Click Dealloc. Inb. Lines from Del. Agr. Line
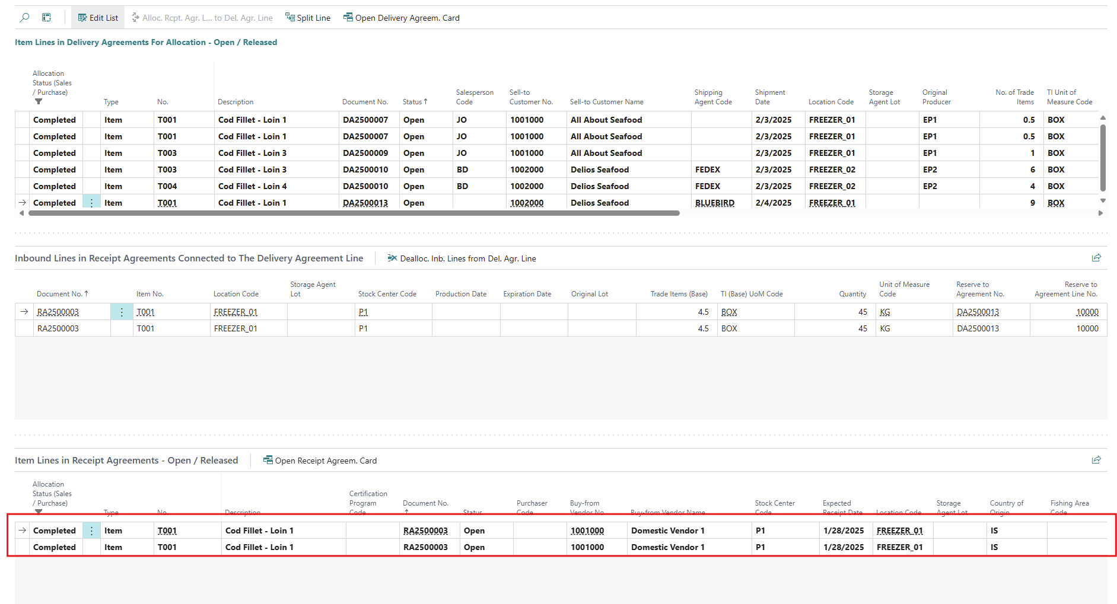The height and width of the screenshot is (604, 1117). coord(462,258)
